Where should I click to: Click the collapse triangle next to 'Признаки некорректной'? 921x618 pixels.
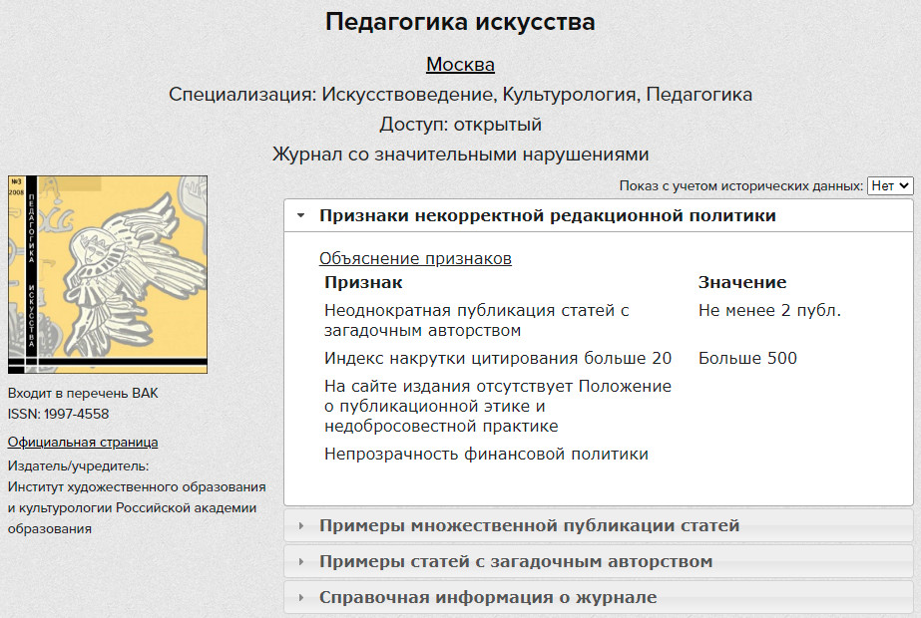coord(300,216)
